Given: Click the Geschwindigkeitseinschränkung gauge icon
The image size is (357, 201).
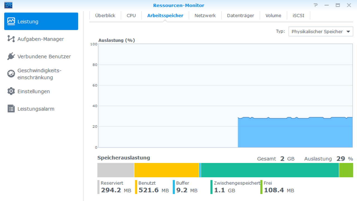Looking at the screenshot, I should tap(11, 74).
